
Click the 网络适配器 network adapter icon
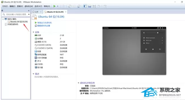click(x=36, y=55)
